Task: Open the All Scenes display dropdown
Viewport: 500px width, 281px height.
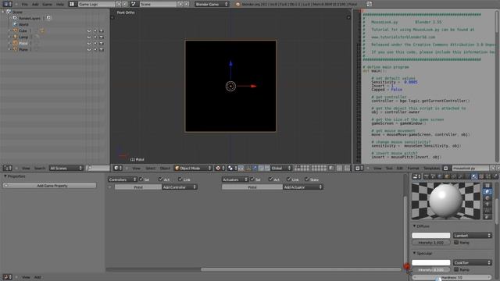Action: pyautogui.click(x=66, y=168)
